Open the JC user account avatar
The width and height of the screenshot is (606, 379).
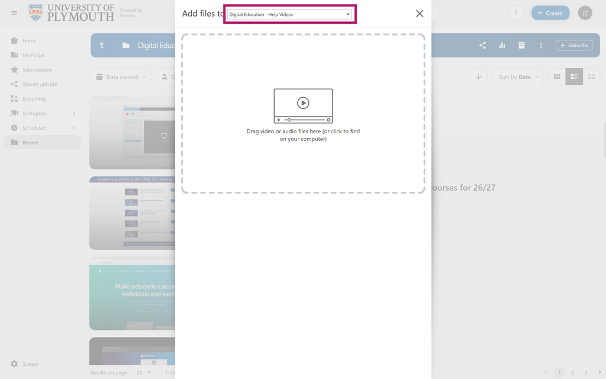pos(585,13)
